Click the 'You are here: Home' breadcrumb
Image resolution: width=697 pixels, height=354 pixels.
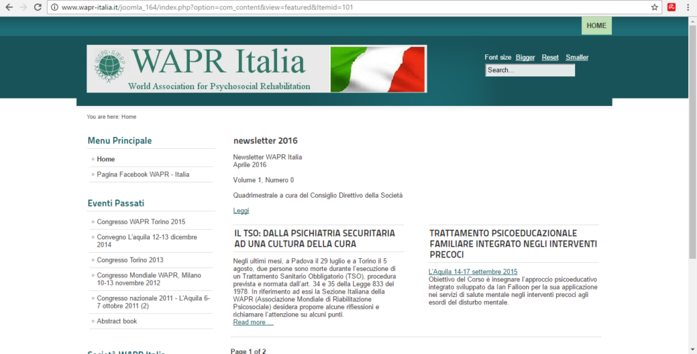coord(112,117)
